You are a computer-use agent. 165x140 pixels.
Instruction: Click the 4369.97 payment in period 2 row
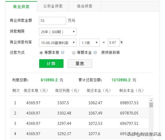tap(33, 113)
